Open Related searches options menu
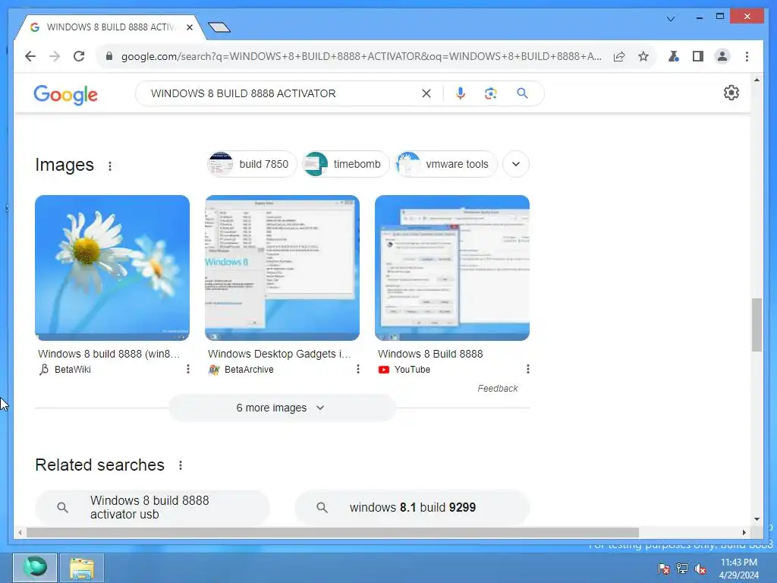777x583 pixels. tap(181, 465)
